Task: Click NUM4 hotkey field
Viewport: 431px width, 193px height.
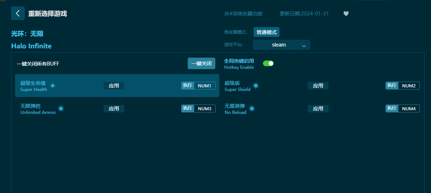Action: pos(409,108)
